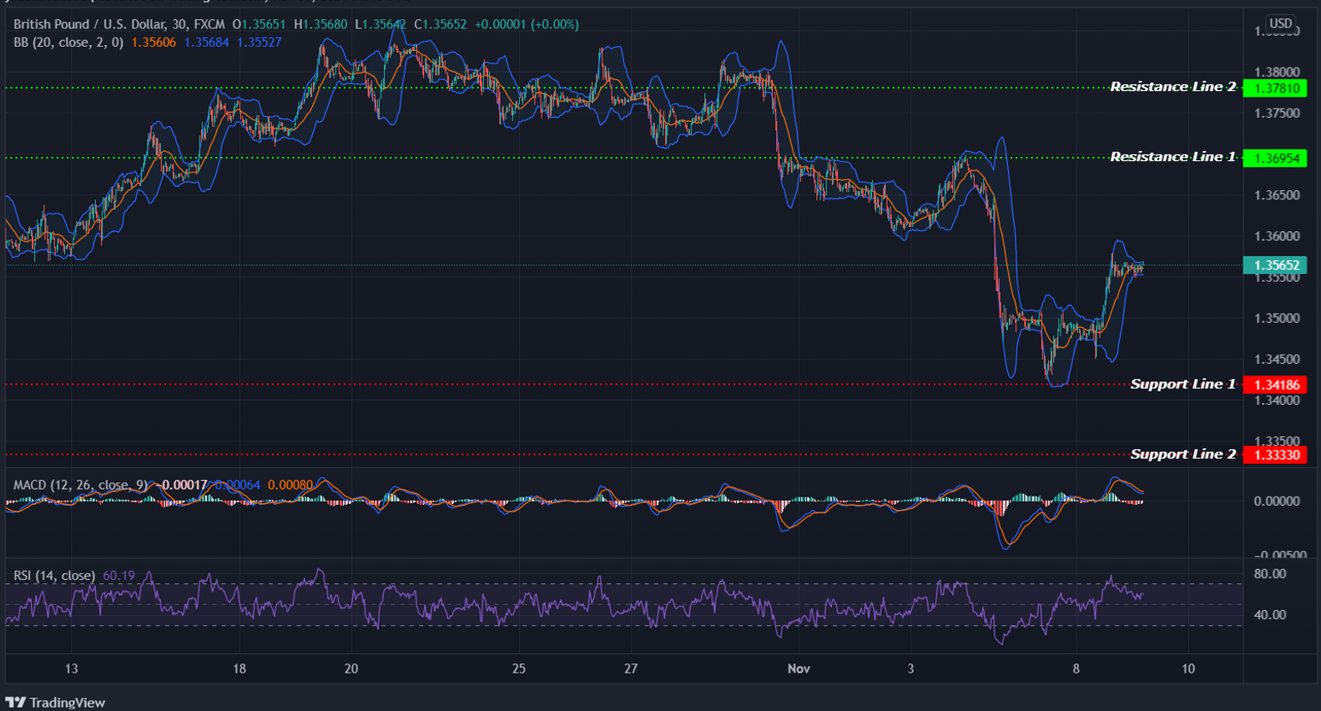Image resolution: width=1321 pixels, height=711 pixels.
Task: Click the red 1.33330 price tag
Action: coord(1274,455)
